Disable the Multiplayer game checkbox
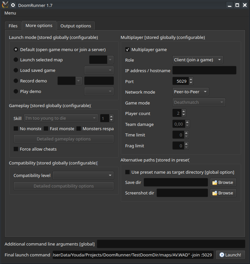This screenshot has width=250, height=264. coord(127,49)
